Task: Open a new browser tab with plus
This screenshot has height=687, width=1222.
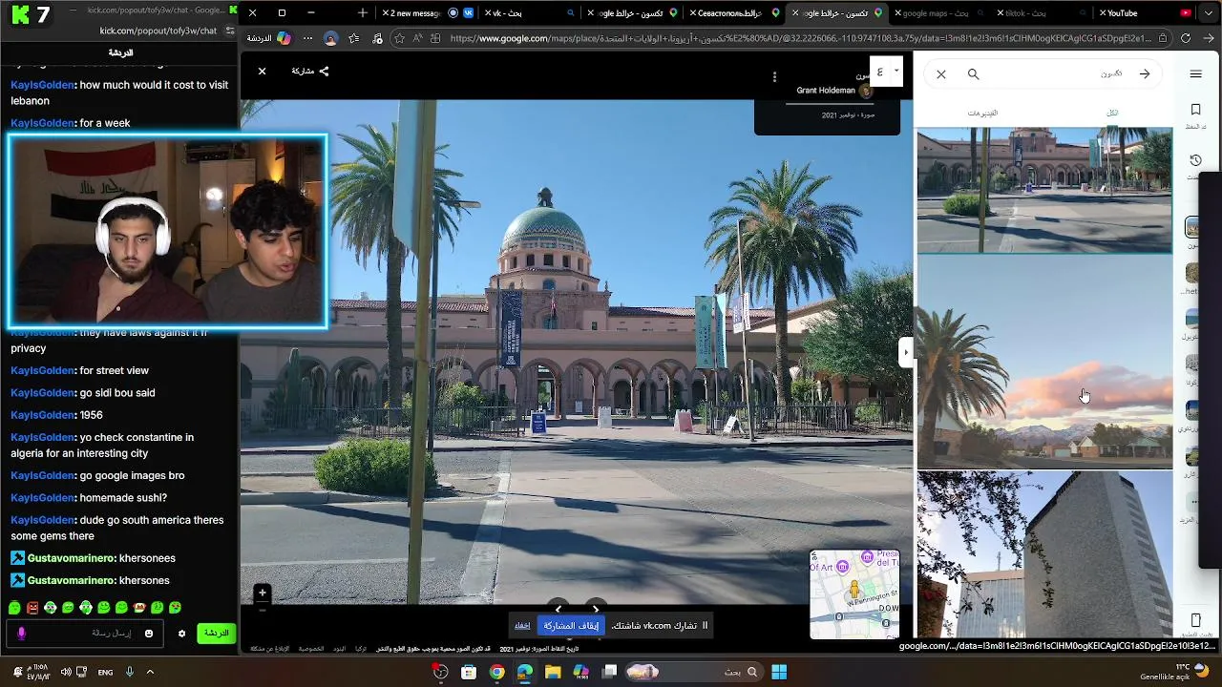Action: 363,13
